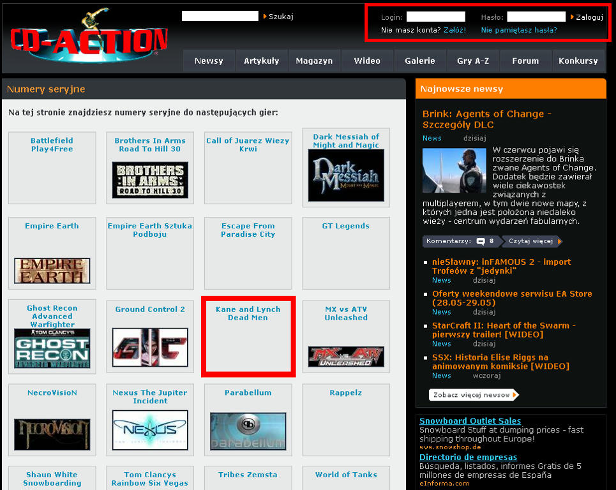Open the Empire Earth logo image
The width and height of the screenshot is (616, 490).
click(52, 271)
